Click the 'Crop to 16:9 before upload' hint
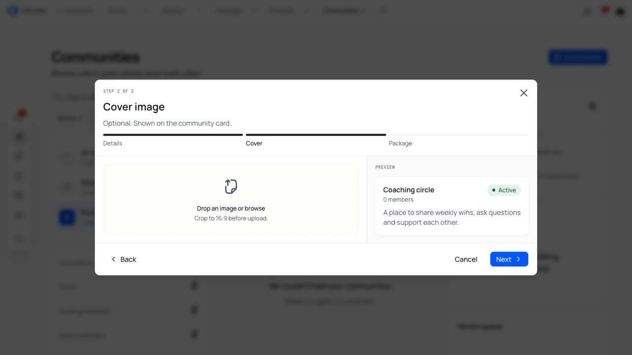Screen dimensions: 632x355 [x=231, y=218]
